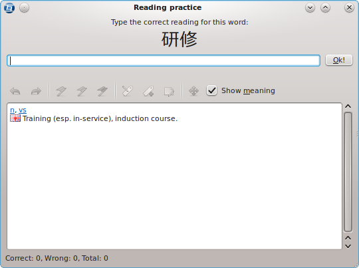Click the tag-with-pencil edit tags icon

(x=128, y=91)
